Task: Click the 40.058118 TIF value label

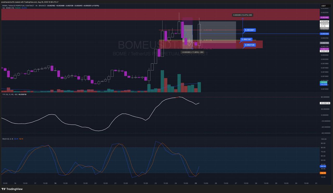Action: [x=325, y=103]
